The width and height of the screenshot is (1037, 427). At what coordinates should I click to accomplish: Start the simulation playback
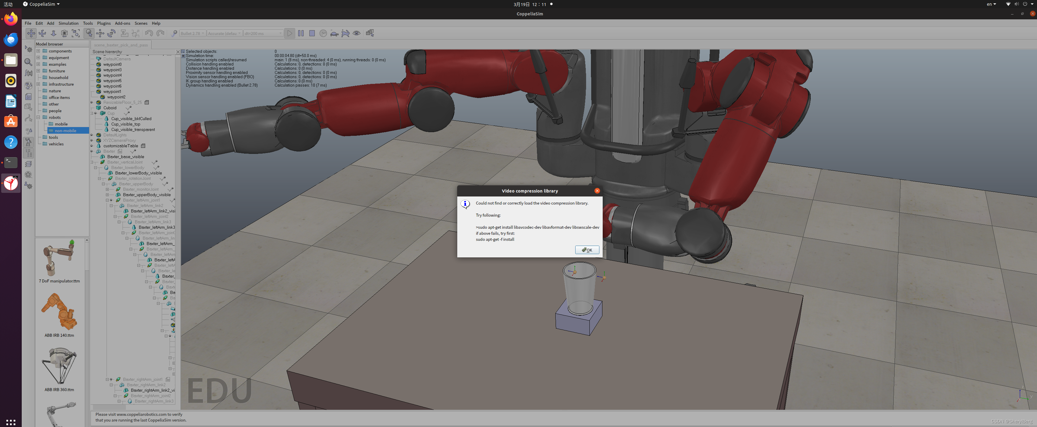[x=289, y=33]
